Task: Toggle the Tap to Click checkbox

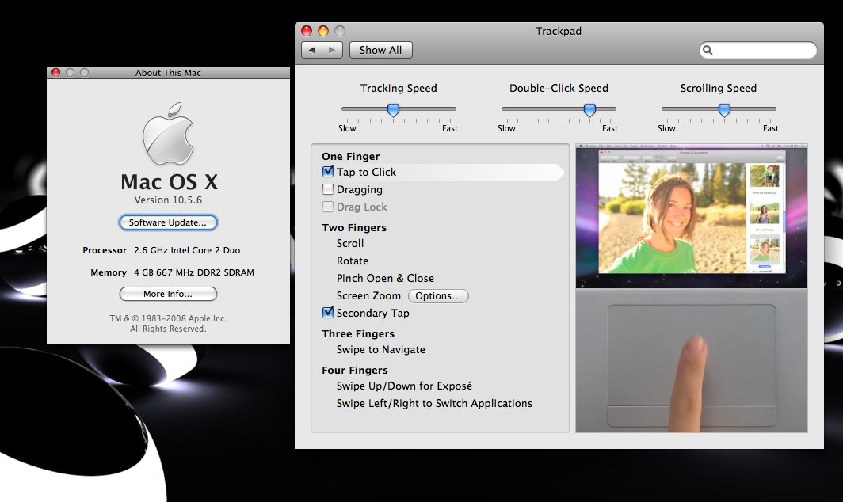Action: [x=328, y=172]
